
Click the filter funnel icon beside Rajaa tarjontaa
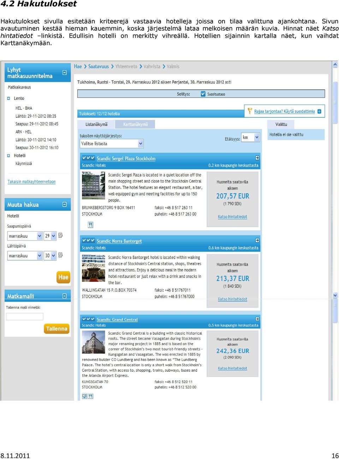250,111
